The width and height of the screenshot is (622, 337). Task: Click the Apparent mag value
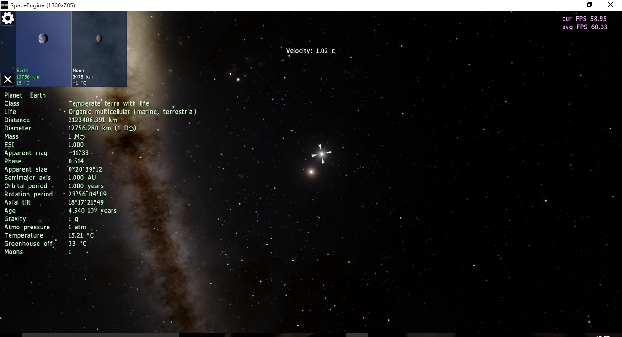[79, 153]
